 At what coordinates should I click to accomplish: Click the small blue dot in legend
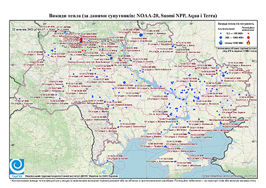220,34
